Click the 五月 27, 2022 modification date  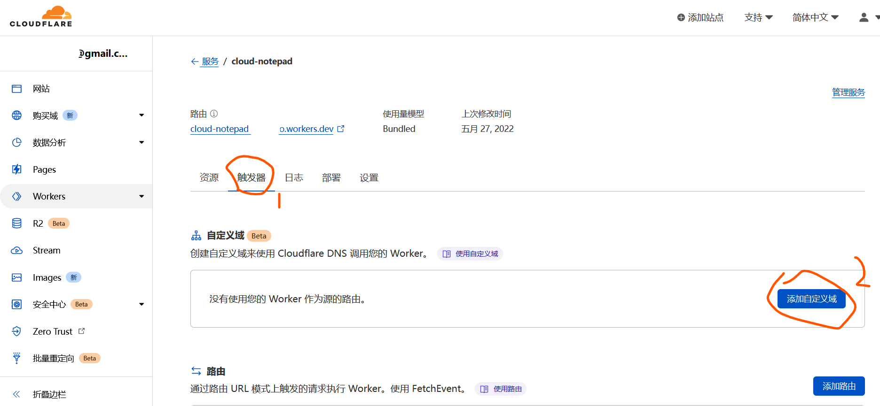487,129
